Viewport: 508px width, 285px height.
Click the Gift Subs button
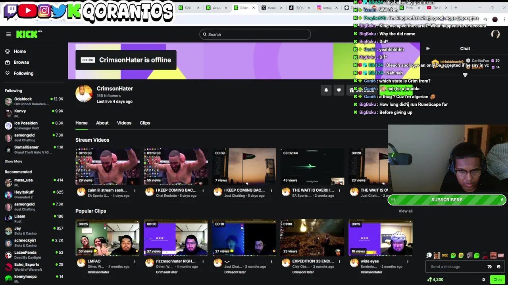361,90
